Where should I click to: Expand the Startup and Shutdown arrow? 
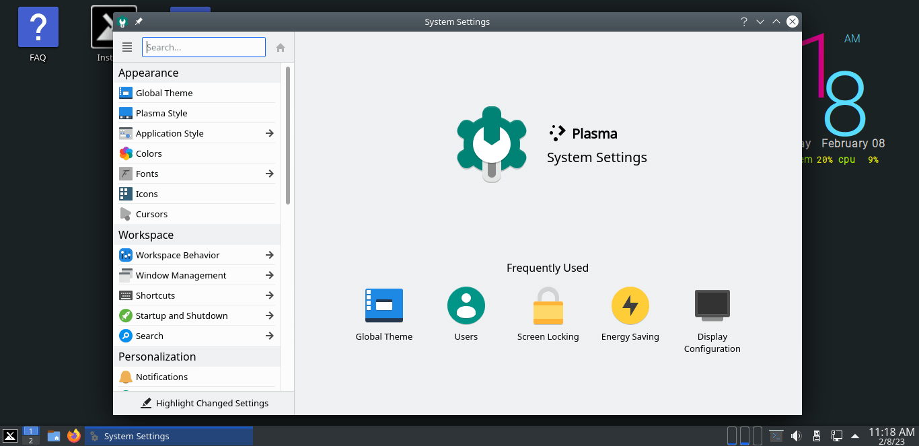[269, 315]
